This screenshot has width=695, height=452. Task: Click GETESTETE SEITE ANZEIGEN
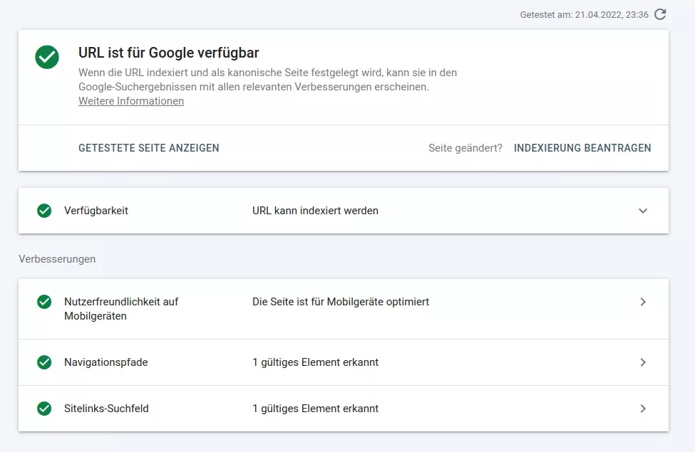pyautogui.click(x=149, y=148)
